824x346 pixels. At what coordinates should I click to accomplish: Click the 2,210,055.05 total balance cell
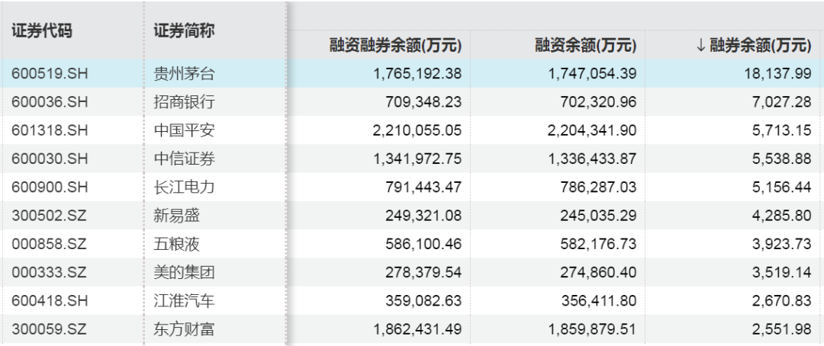[418, 130]
